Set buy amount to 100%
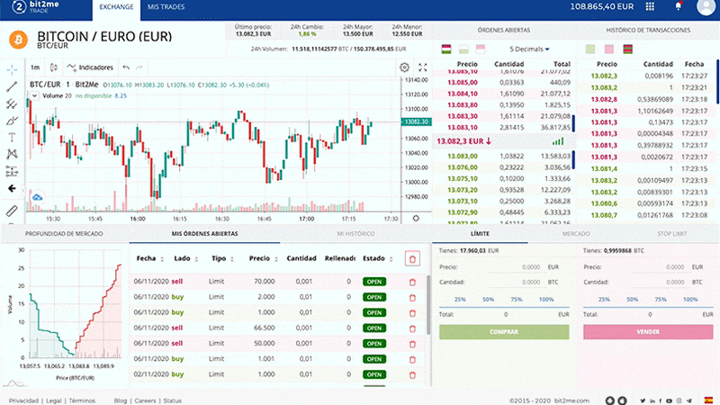 [546, 300]
